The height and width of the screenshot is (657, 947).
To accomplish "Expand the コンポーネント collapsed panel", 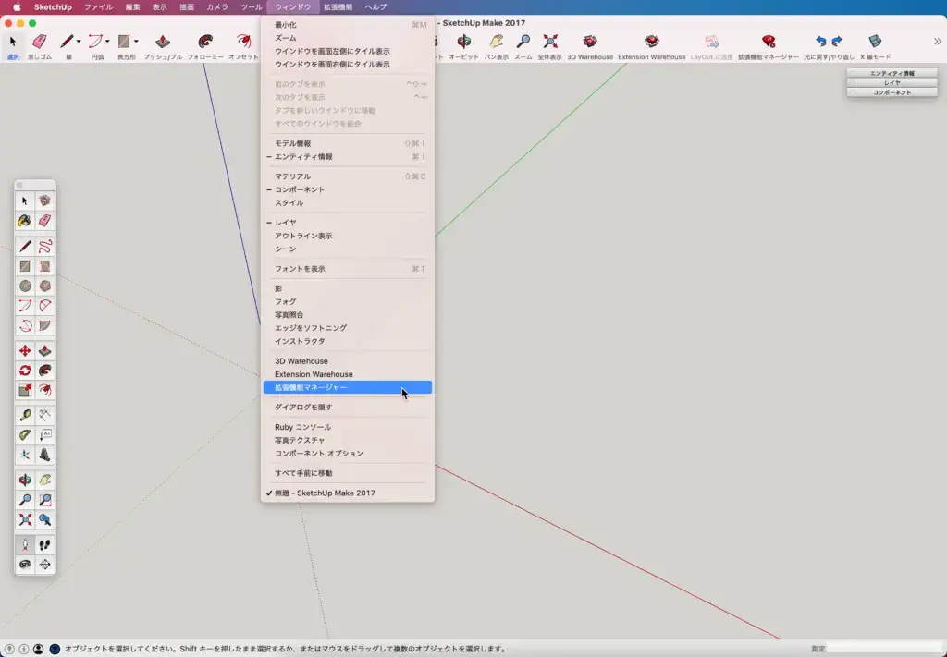I will point(892,92).
